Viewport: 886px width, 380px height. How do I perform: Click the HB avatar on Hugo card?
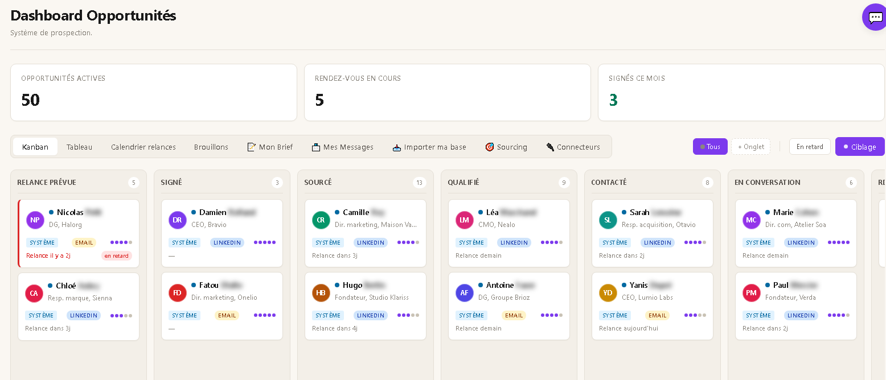click(x=321, y=293)
